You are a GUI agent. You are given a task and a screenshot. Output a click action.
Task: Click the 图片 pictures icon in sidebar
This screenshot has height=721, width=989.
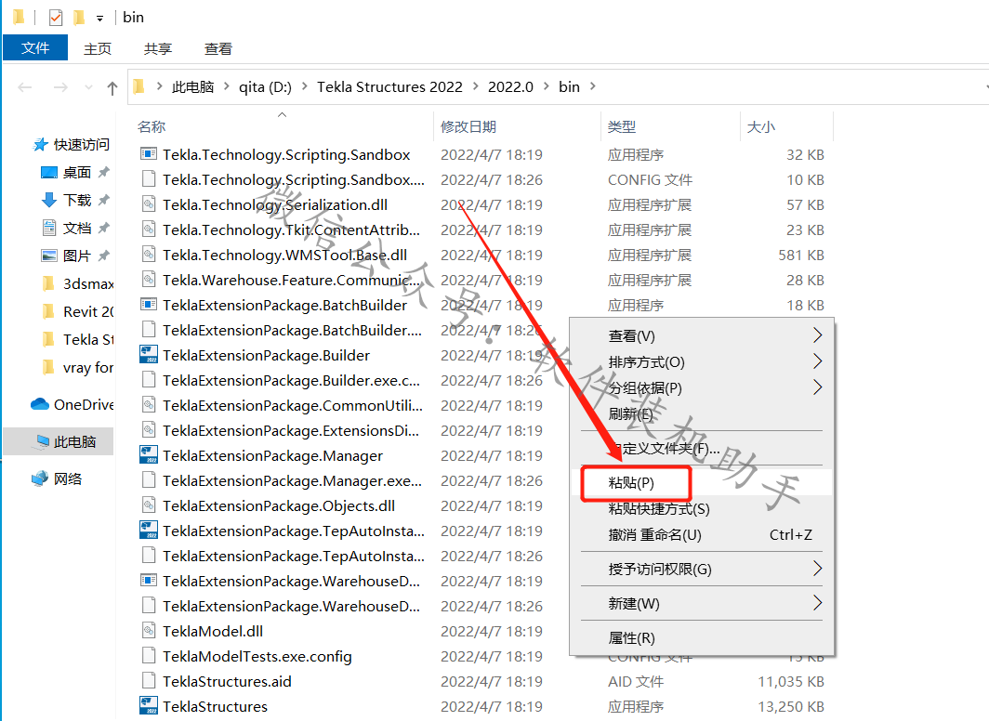48,256
